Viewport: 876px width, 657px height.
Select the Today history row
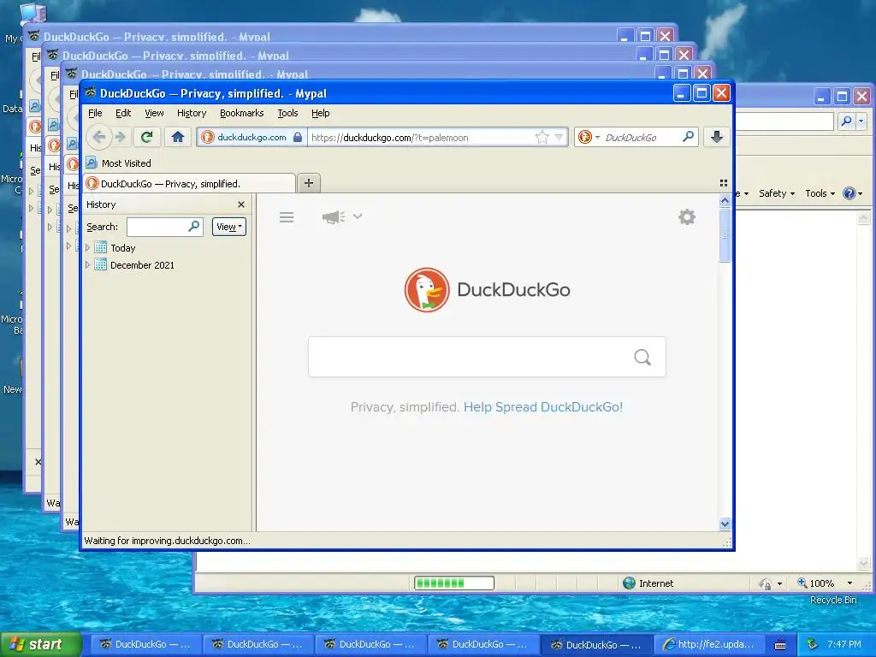(167, 247)
